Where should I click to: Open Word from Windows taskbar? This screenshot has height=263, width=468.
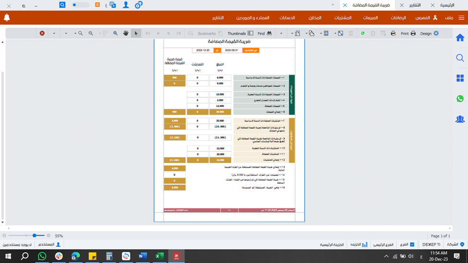[143, 256]
